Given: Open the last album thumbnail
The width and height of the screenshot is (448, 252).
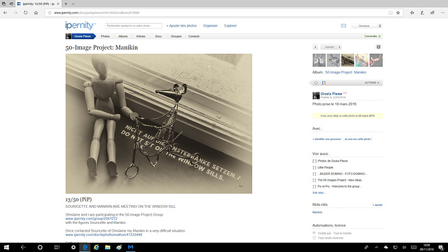Looking at the screenshot, I should click(x=376, y=60).
